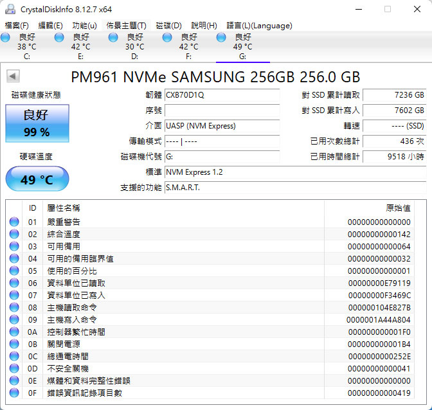The height and width of the screenshot is (410, 432).
Task: Open the 佈景主題(T) menu
Action: pyautogui.click(x=126, y=26)
